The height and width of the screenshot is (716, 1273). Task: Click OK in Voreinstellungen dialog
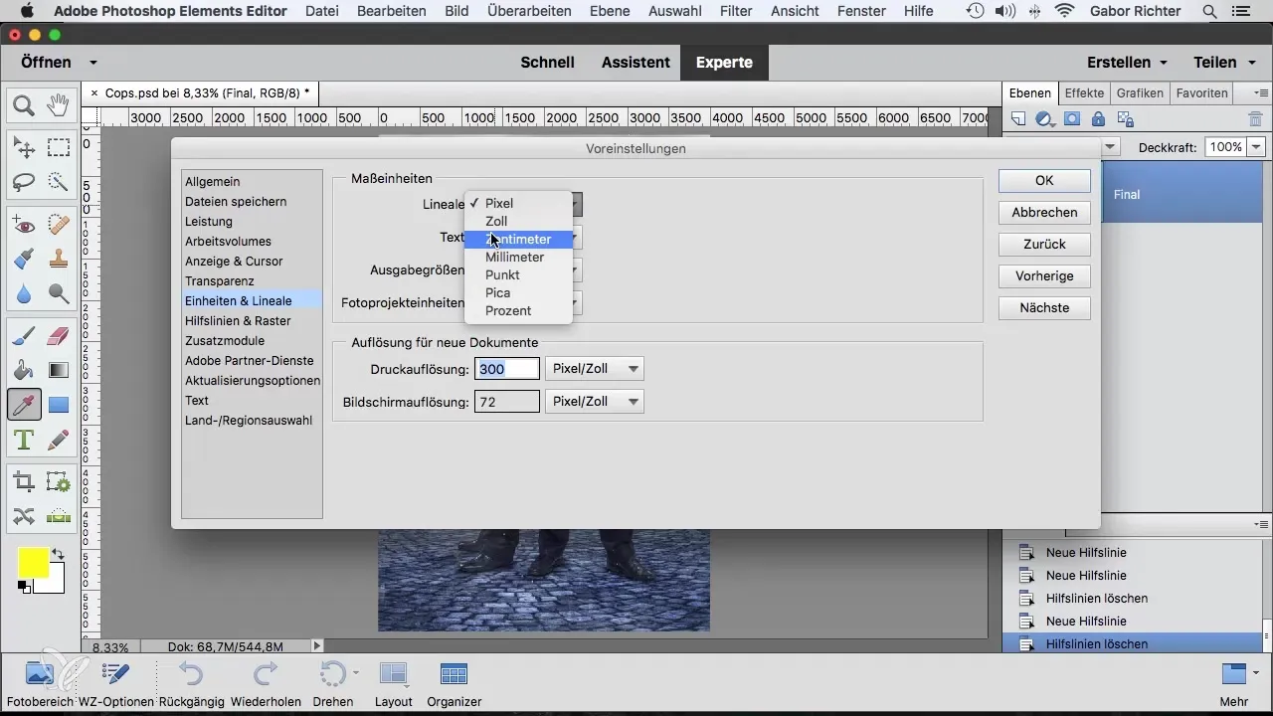point(1044,181)
